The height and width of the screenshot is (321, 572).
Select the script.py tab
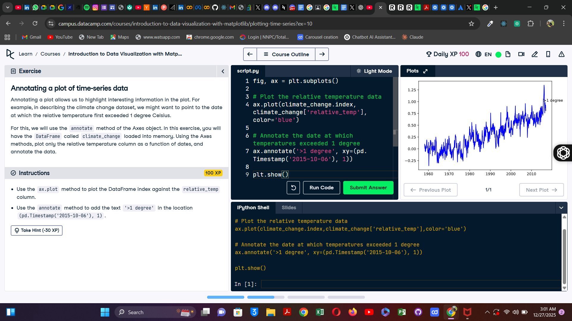click(x=248, y=71)
